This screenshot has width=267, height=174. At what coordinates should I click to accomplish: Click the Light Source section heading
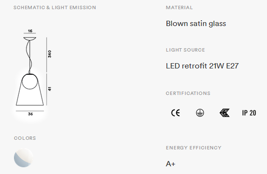(x=186, y=50)
